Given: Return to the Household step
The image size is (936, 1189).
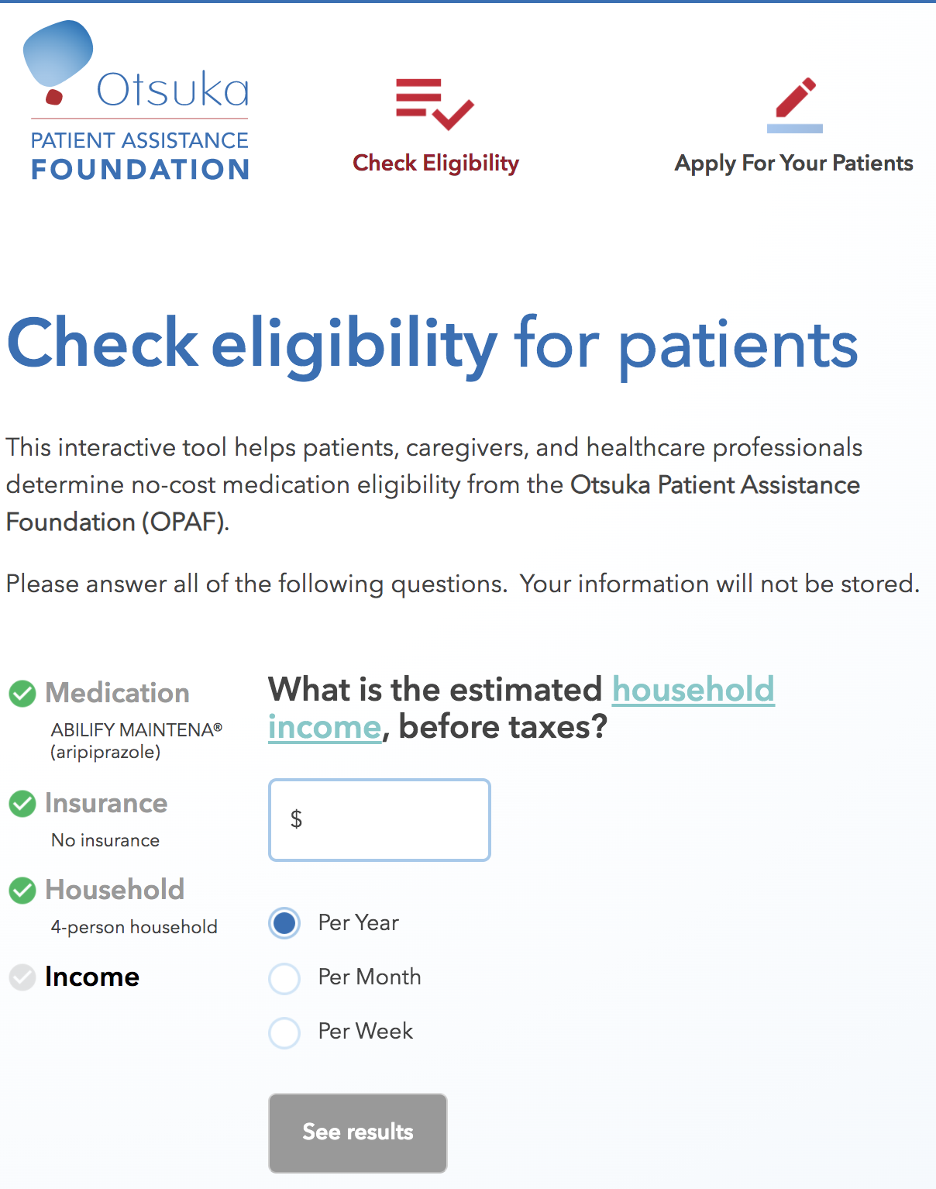Looking at the screenshot, I should point(115,890).
